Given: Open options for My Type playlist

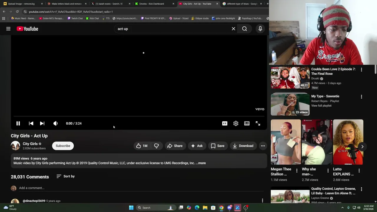Looking at the screenshot, I should coord(361,97).
